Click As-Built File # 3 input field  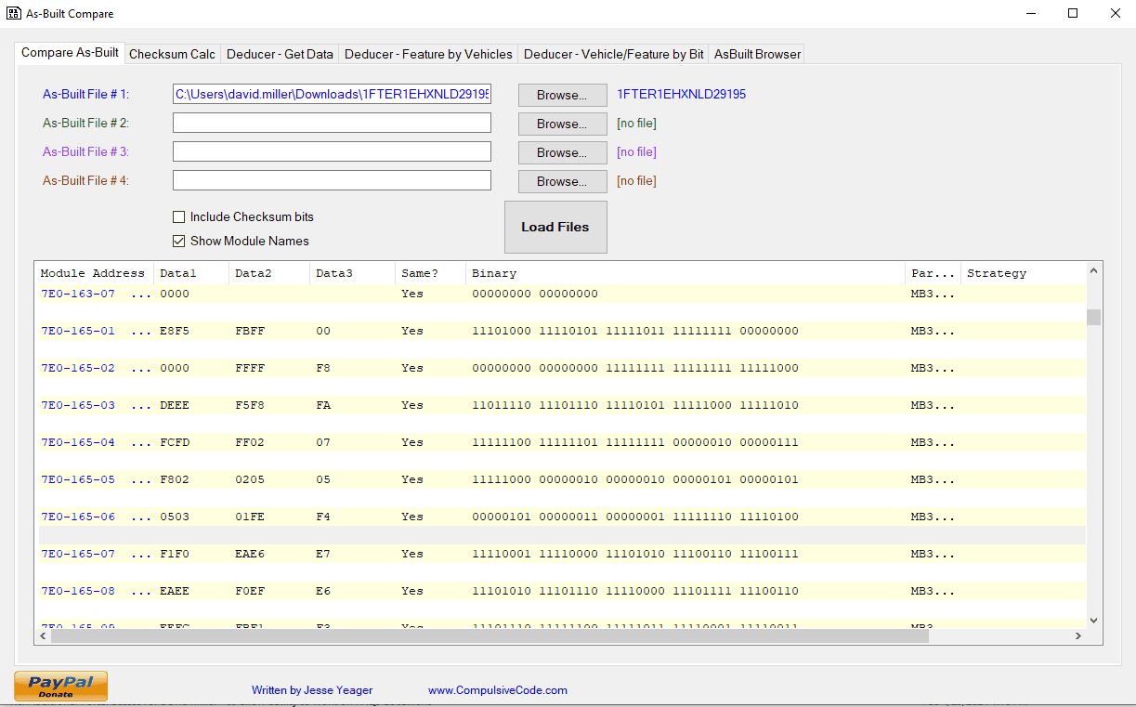pyautogui.click(x=332, y=152)
